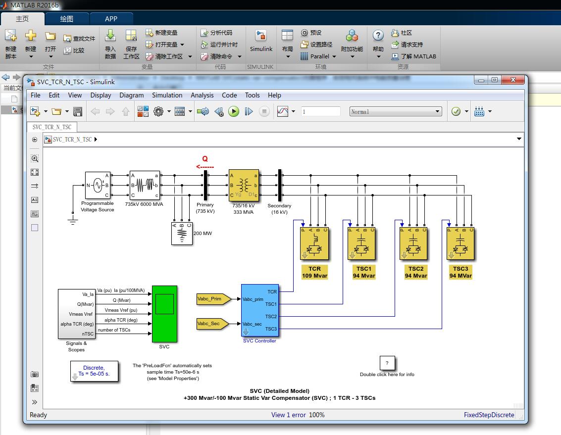The height and width of the screenshot is (435, 561).
Task: Select the green SVC scope block
Action: 164,314
